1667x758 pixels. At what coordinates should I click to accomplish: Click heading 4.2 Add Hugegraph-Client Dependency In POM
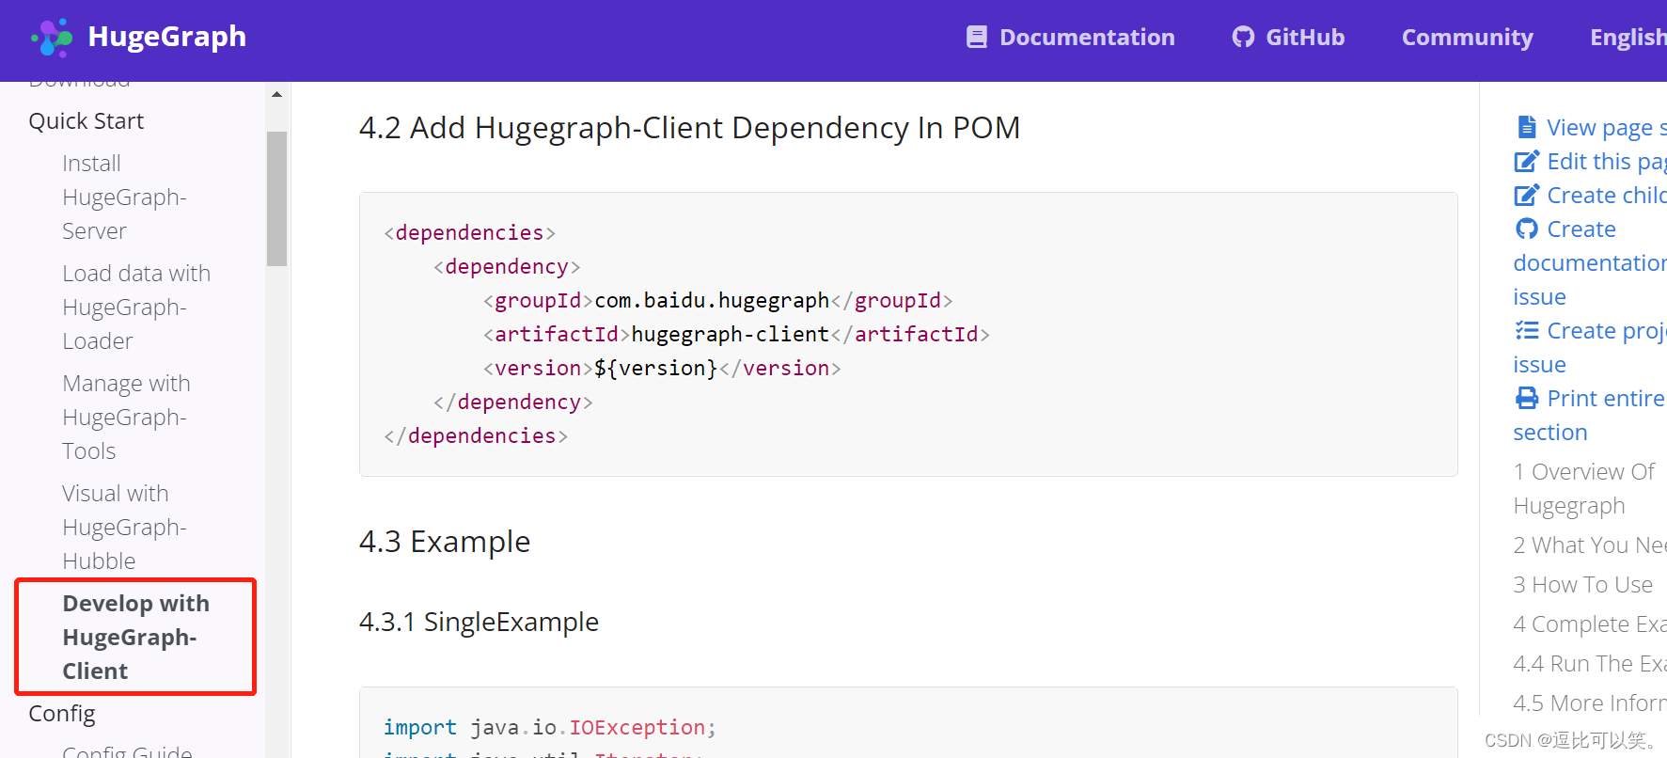(x=689, y=127)
